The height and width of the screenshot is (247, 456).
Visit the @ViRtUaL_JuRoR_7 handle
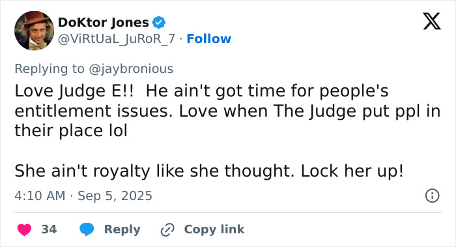pyautogui.click(x=117, y=38)
